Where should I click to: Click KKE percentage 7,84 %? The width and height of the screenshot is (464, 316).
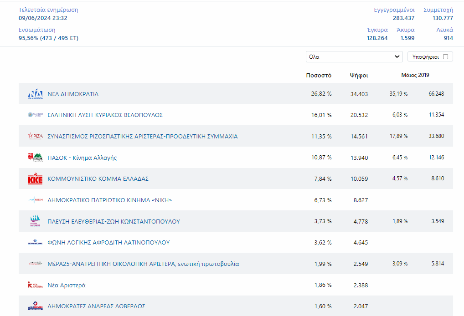(323, 179)
